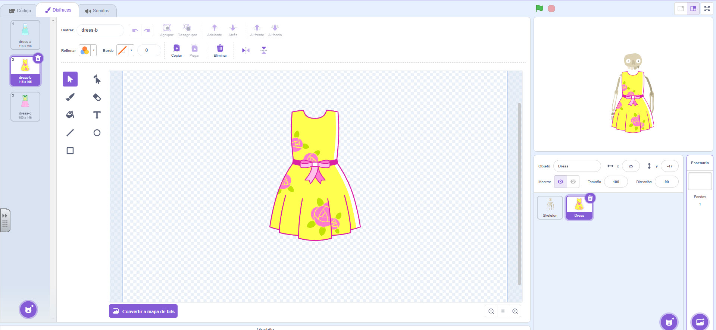Hide the sprite with crossed-eye icon
Screen dimensions: 716x330
click(573, 182)
